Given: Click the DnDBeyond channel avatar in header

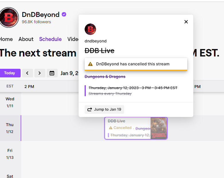Looking at the screenshot, I should pyautogui.click(x=9, y=17).
